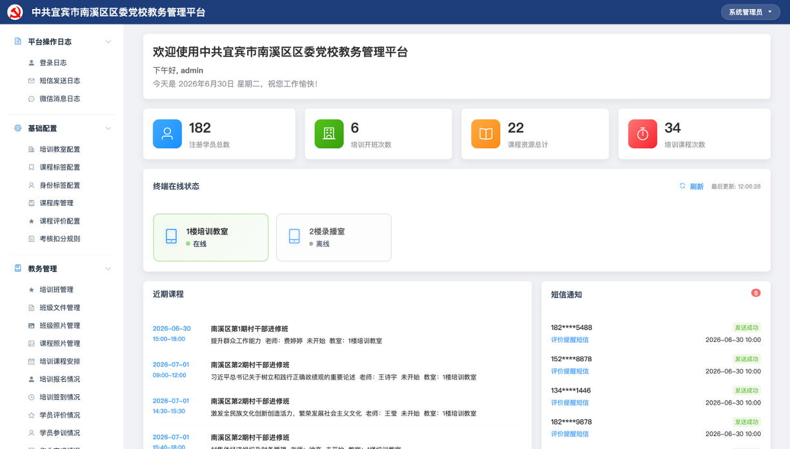The height and width of the screenshot is (449, 790).
Task: Click the 登录日志 user icon
Action: pyautogui.click(x=32, y=63)
